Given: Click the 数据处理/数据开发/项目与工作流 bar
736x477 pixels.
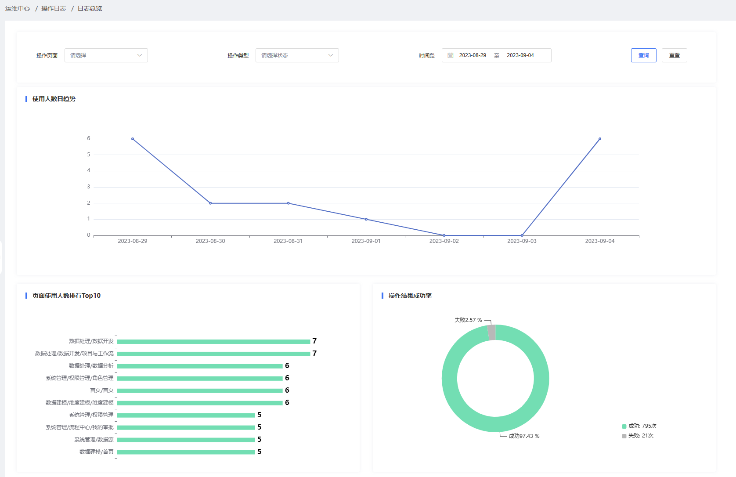Looking at the screenshot, I should coord(213,354).
